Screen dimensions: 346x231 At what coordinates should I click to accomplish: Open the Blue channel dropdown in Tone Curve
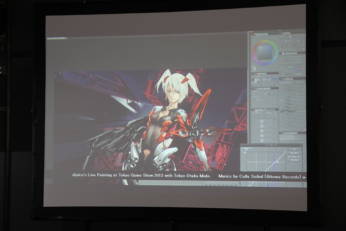tap(247, 149)
